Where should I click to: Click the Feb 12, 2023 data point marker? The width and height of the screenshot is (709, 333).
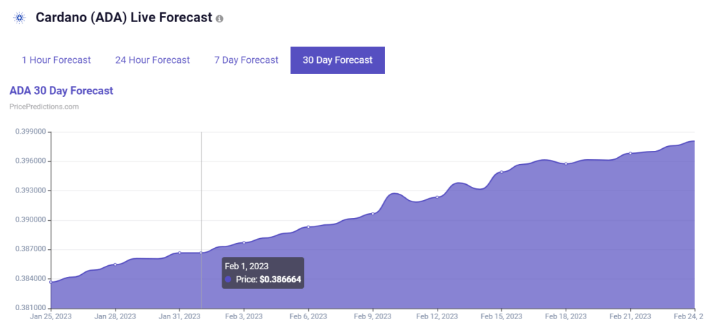438,197
